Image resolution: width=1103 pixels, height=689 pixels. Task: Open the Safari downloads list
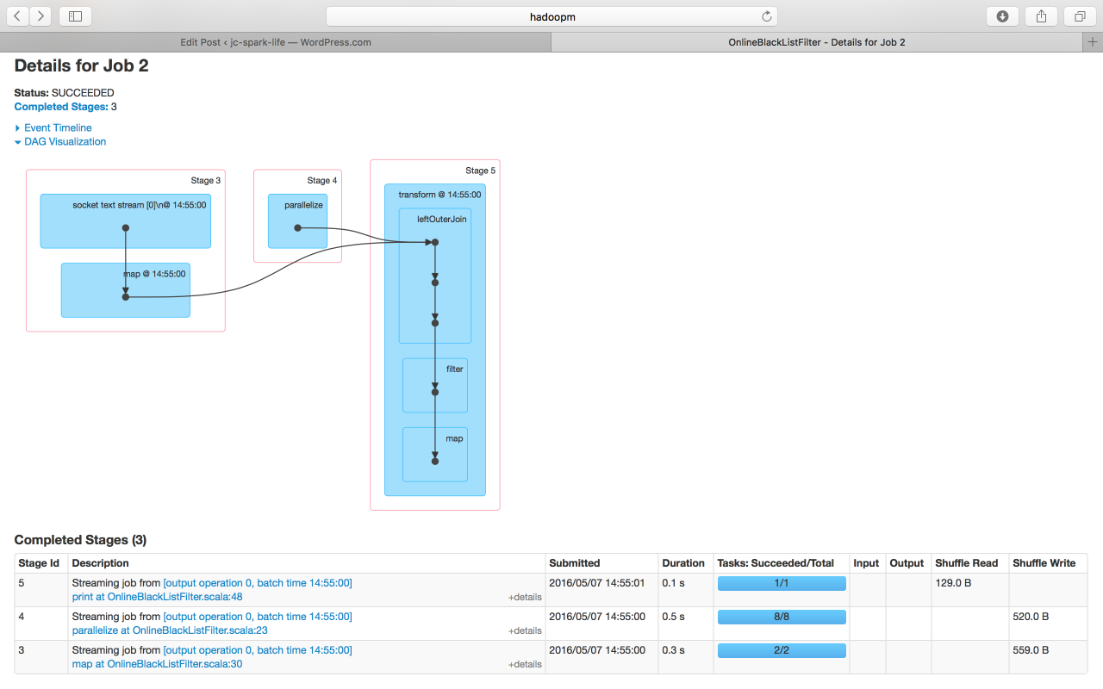(1002, 16)
